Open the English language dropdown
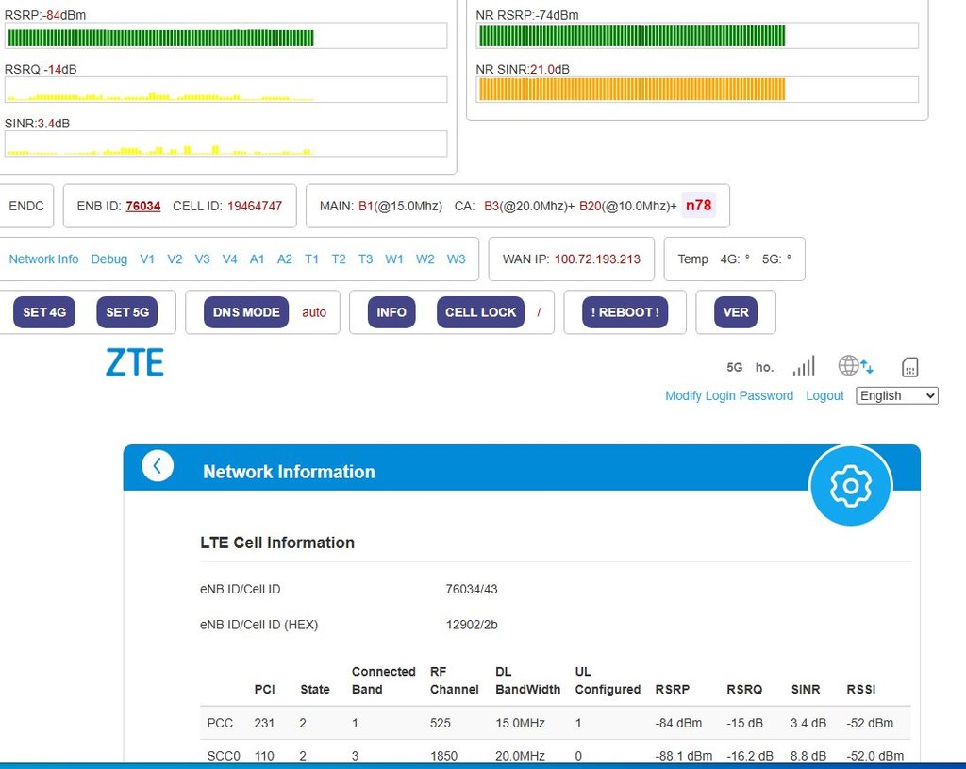The width and height of the screenshot is (966, 769). pyautogui.click(x=896, y=395)
